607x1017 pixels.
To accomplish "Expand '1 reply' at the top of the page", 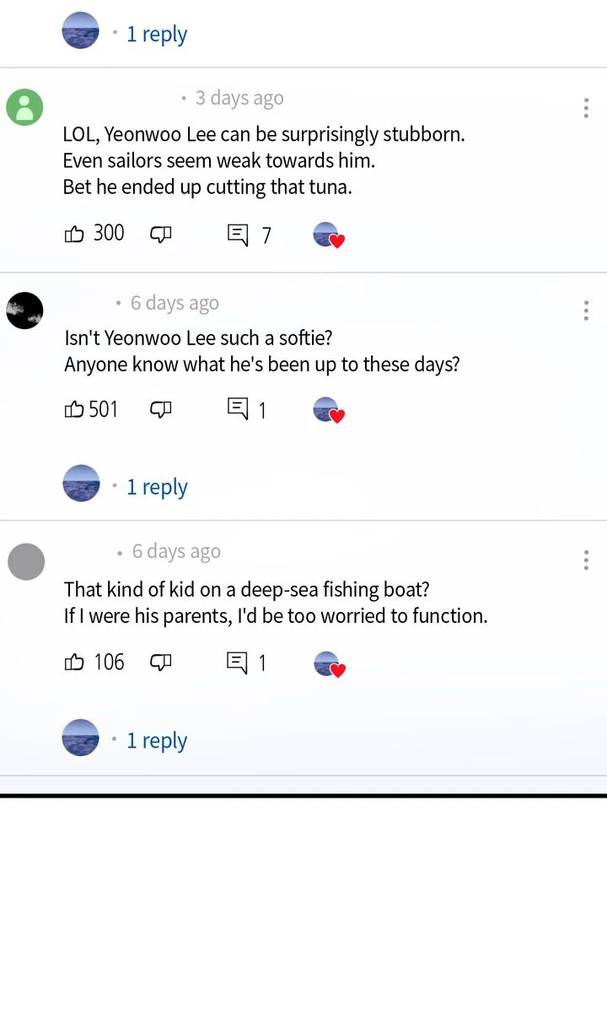I will point(157,35).
